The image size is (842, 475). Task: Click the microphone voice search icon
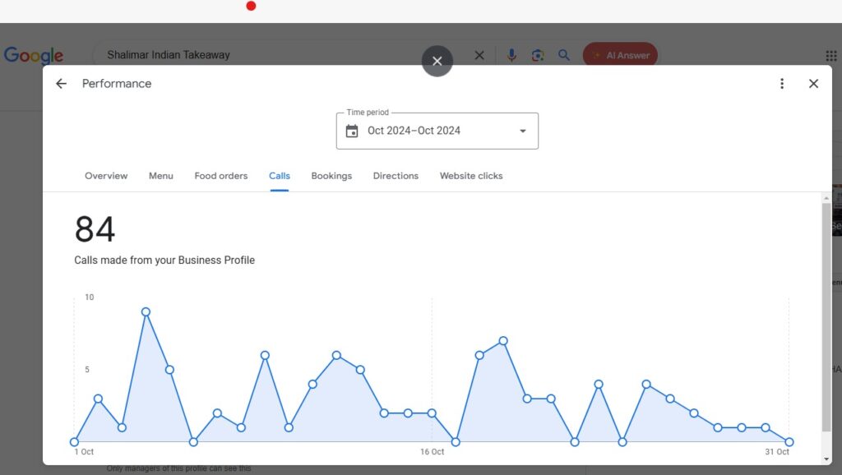[x=511, y=55]
